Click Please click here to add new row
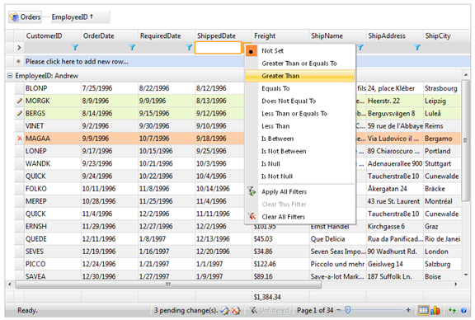 pos(77,62)
